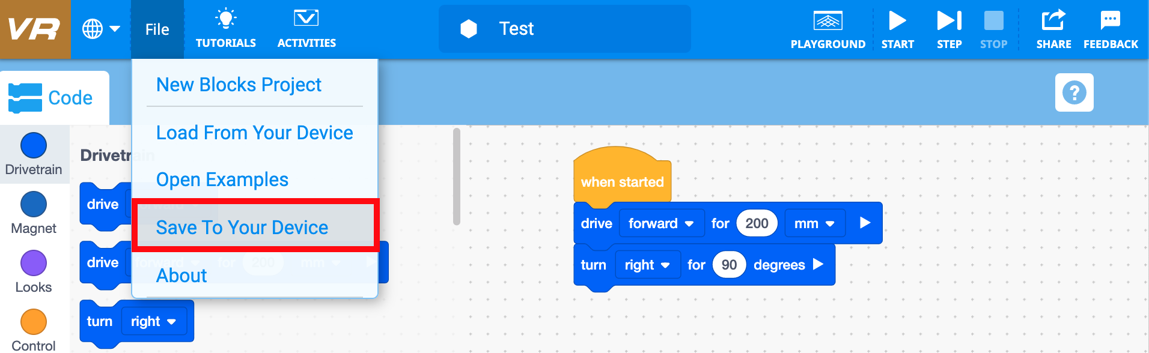Open the File menu

click(157, 28)
